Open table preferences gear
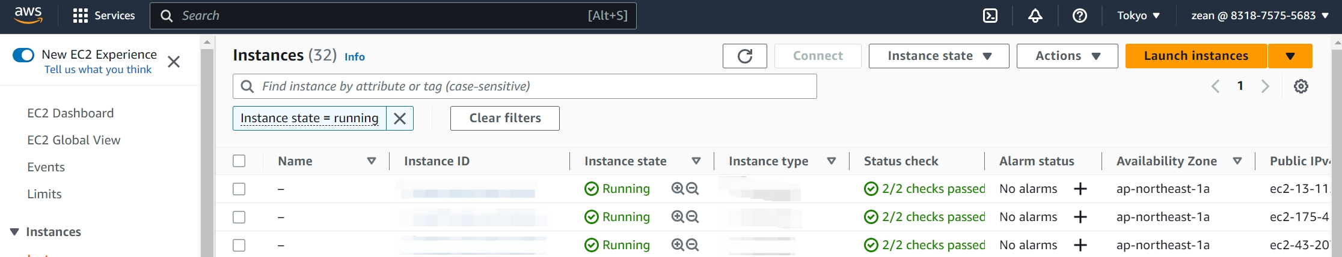This screenshot has height=257, width=1342. click(x=1301, y=86)
